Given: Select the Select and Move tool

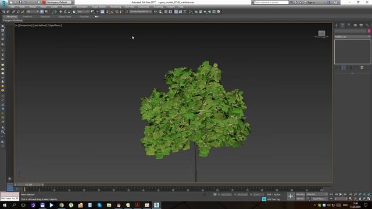Looking at the screenshot, I should coord(60,12).
